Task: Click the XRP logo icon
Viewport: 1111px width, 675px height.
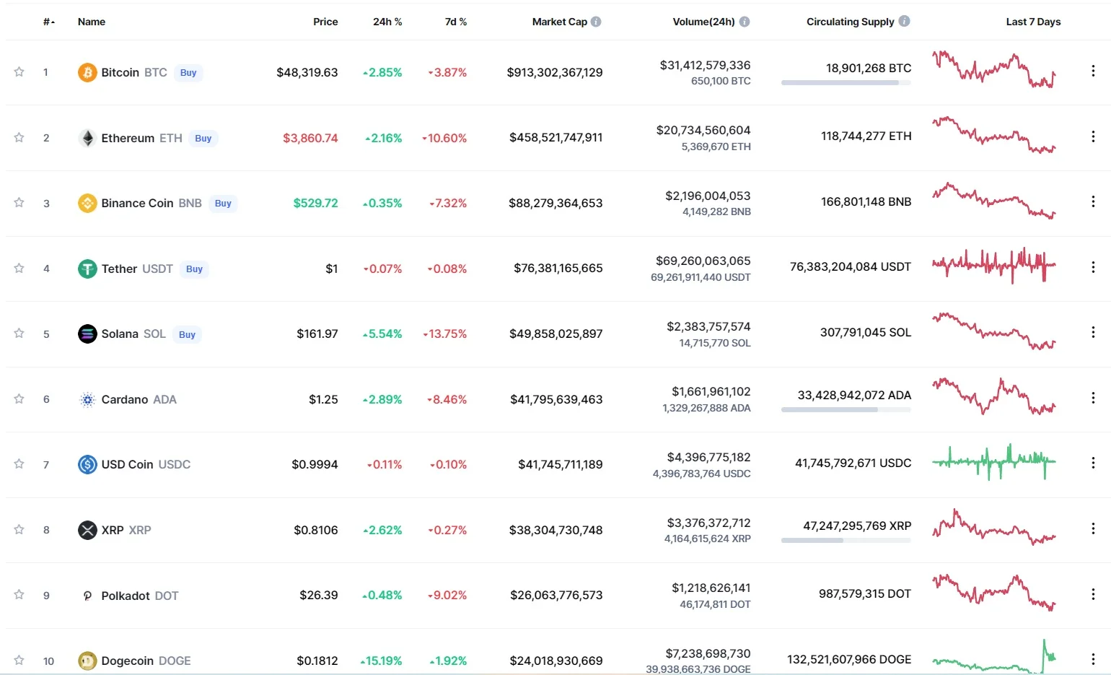Action: click(87, 530)
